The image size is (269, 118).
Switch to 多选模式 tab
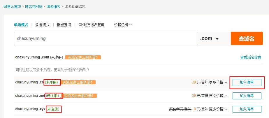[42, 25]
